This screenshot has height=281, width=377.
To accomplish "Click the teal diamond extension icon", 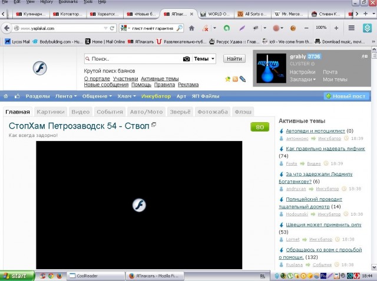I will [x=367, y=28].
